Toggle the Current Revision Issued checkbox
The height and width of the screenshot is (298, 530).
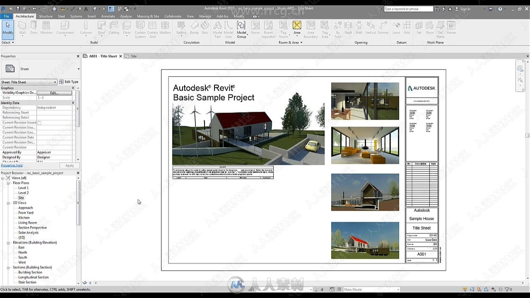point(39,123)
